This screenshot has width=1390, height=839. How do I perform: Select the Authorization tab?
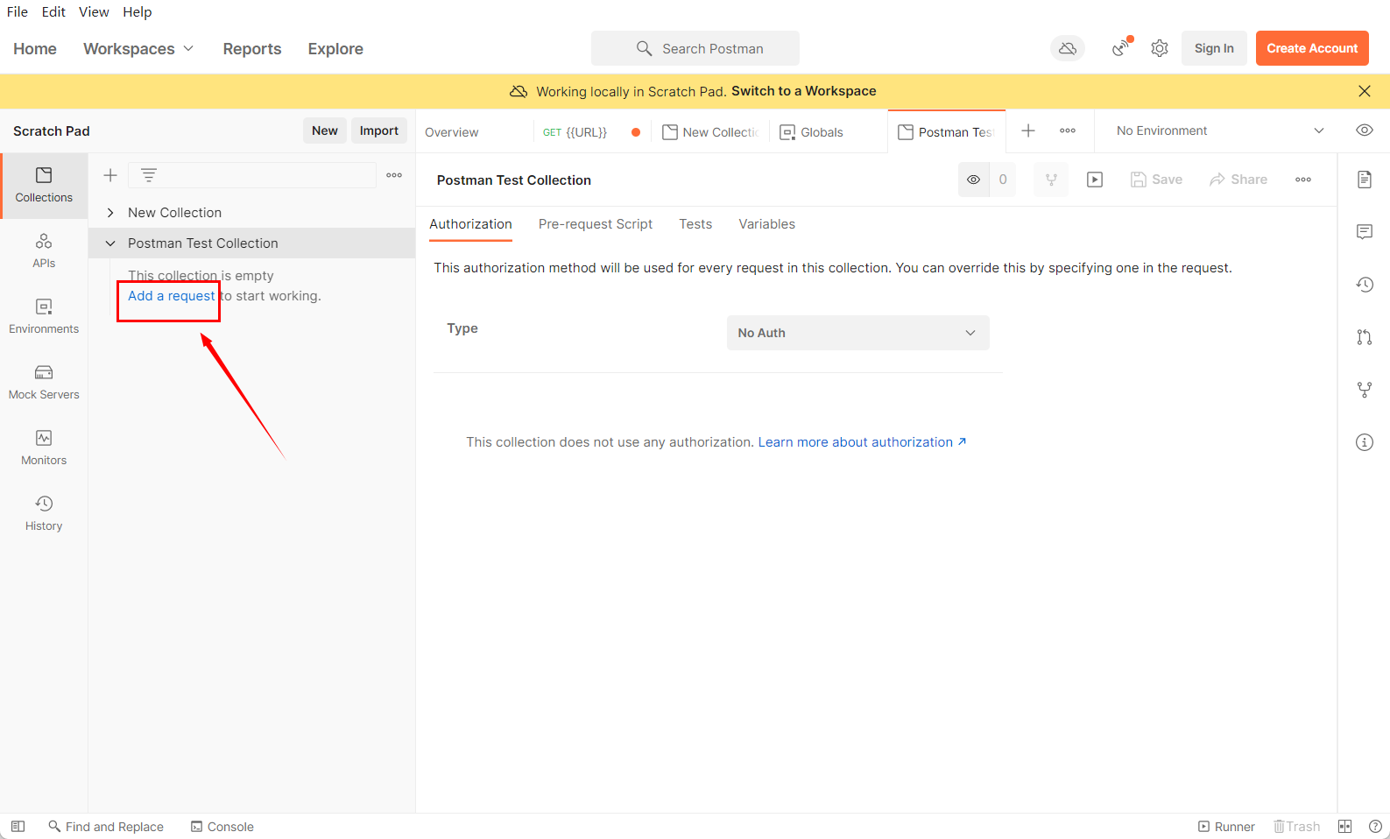point(470,224)
